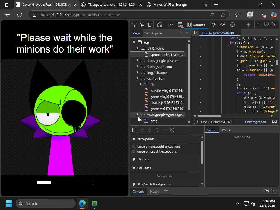Toggle device emulation icon in DevTools
Image resolution: width=280 pixels, height=210 pixels.
(142, 25)
